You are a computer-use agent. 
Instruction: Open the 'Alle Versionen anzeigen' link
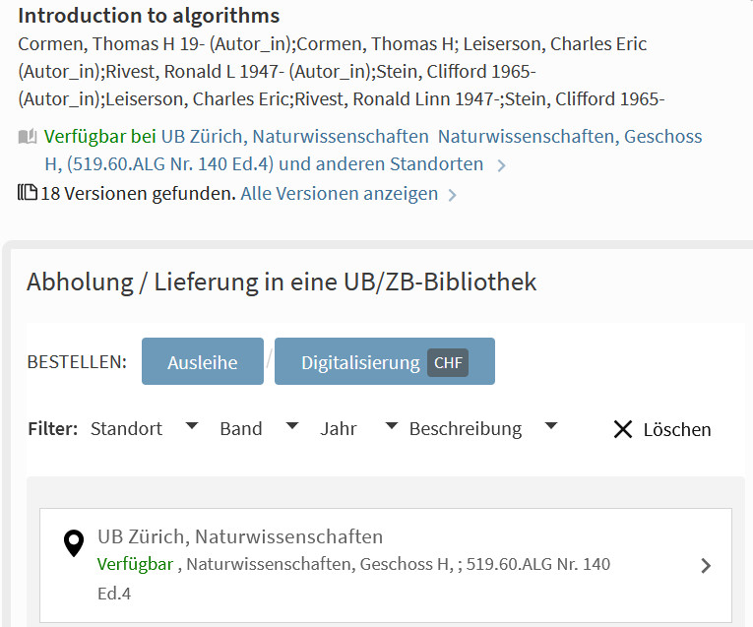tap(340, 194)
